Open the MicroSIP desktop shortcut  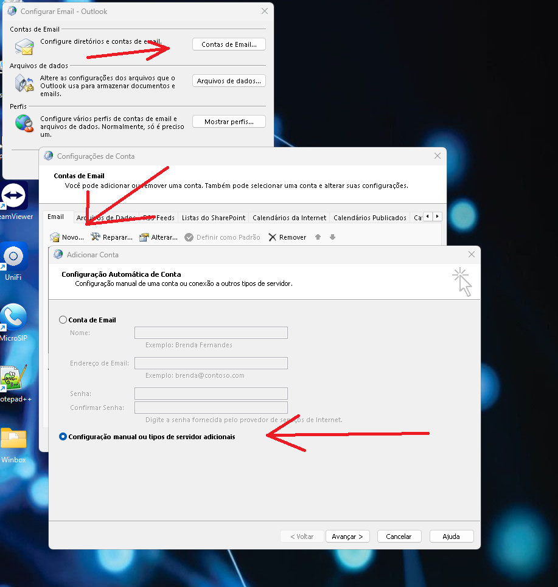tap(13, 318)
